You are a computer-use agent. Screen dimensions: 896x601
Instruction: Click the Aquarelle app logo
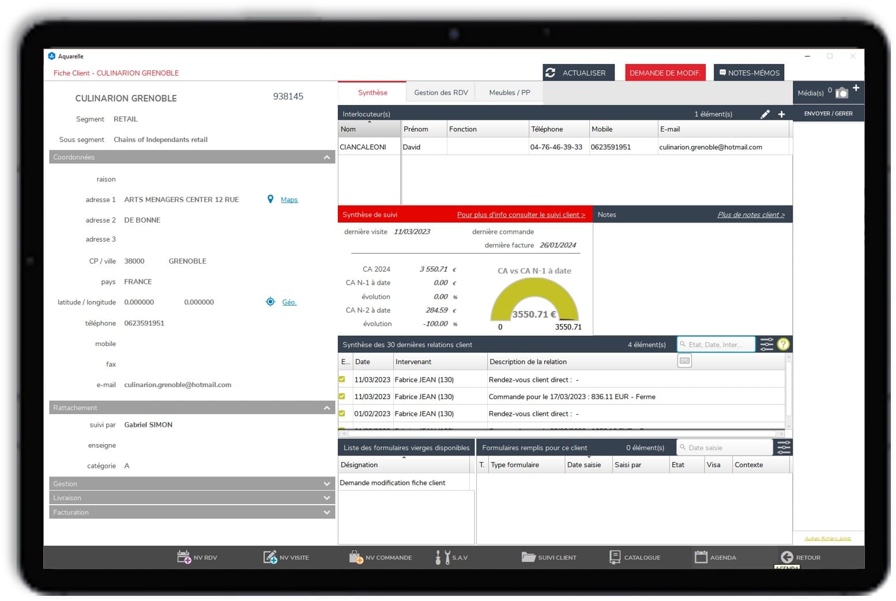52,56
